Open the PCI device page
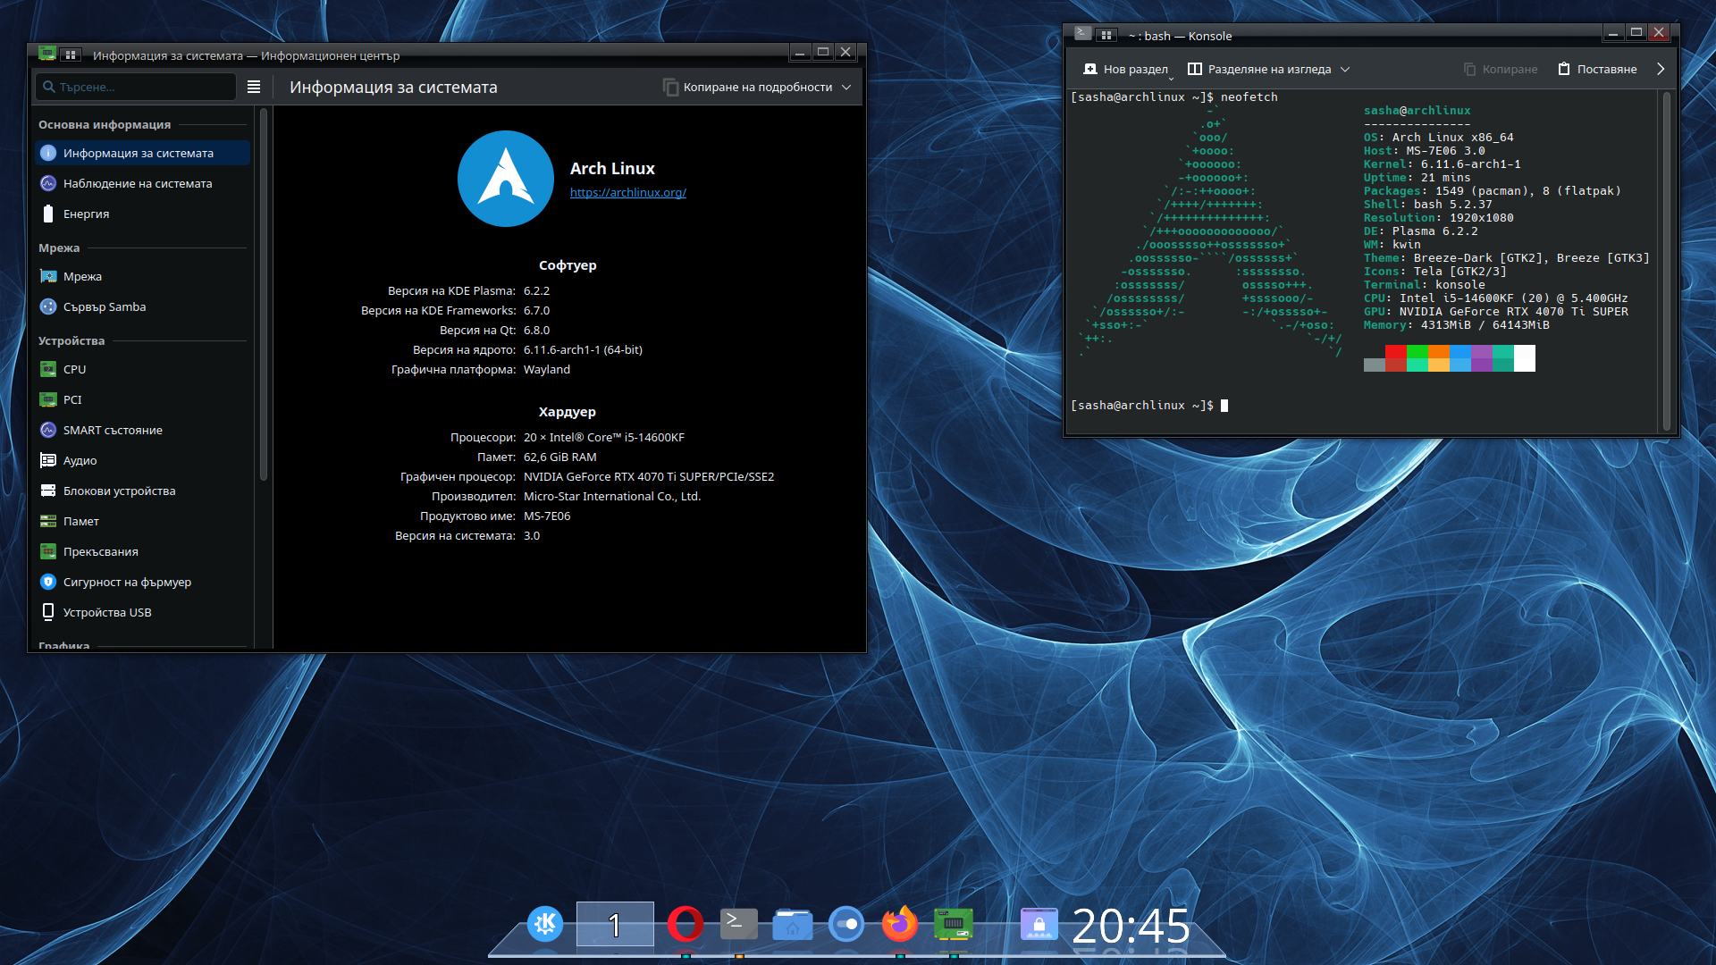 [143, 399]
